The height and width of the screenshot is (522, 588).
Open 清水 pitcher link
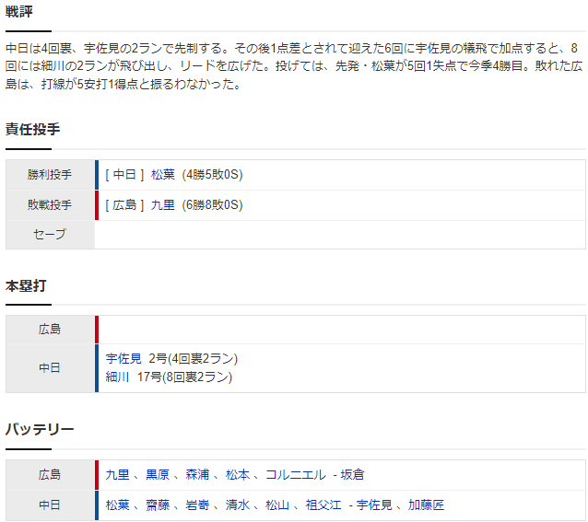pos(238,505)
